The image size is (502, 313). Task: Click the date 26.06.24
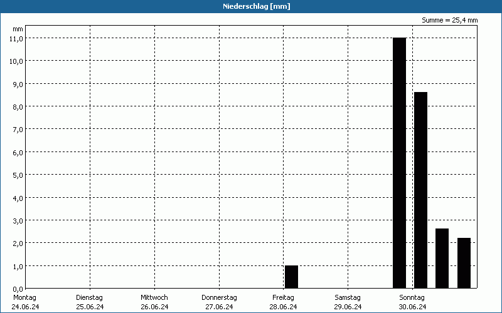(154, 307)
